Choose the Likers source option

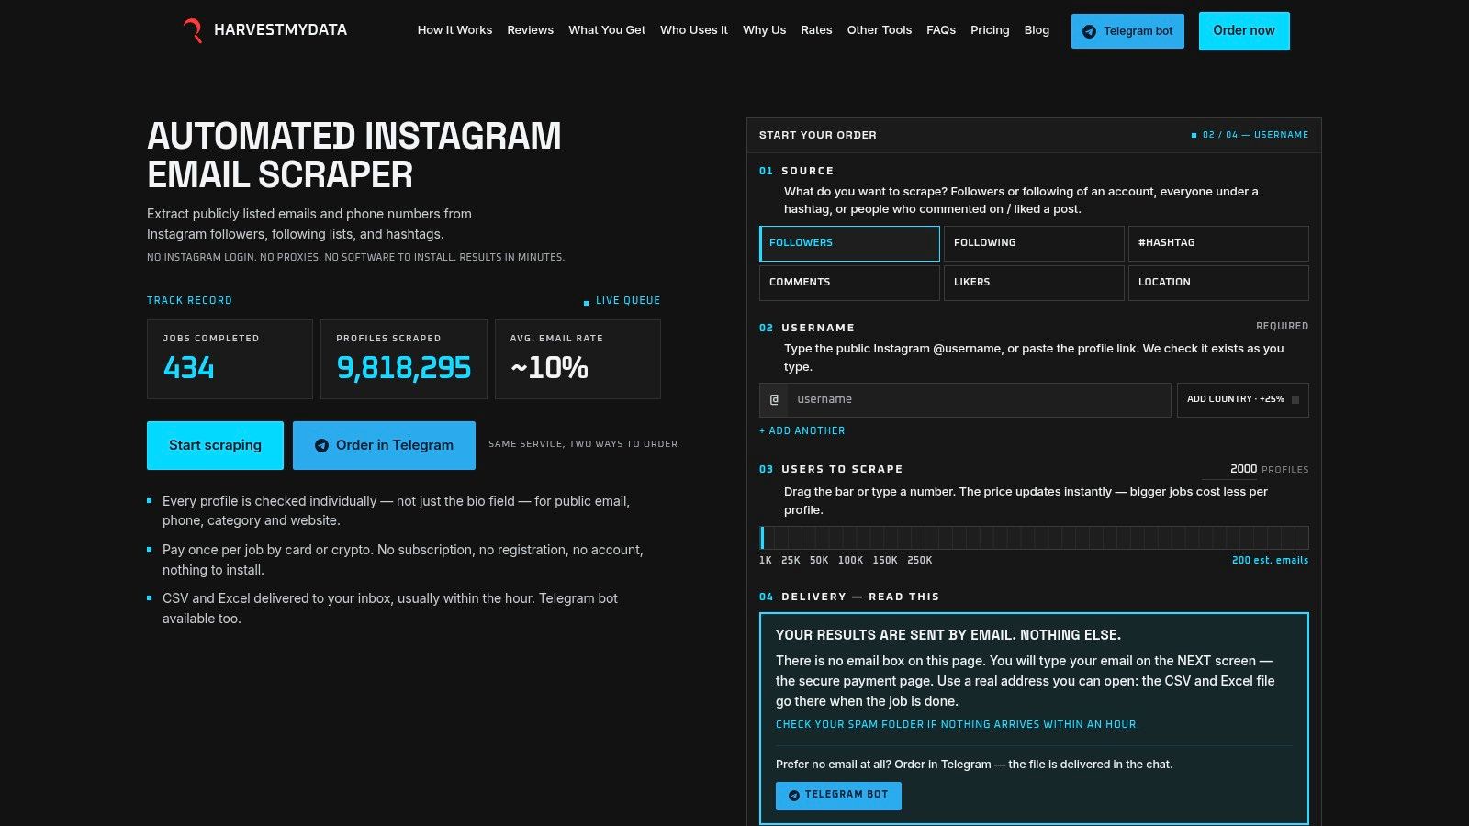(1034, 283)
